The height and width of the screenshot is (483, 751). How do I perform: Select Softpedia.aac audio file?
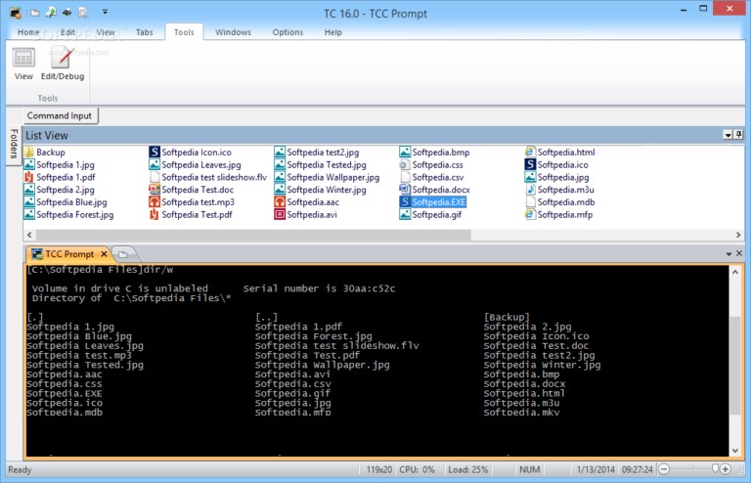coord(306,202)
